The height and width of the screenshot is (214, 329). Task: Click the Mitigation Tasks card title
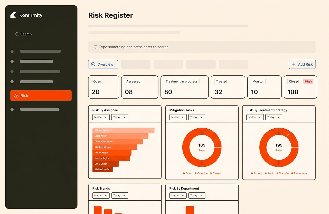[x=182, y=110]
